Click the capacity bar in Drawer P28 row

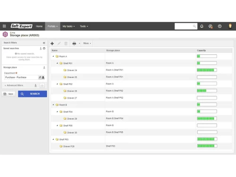207,146
